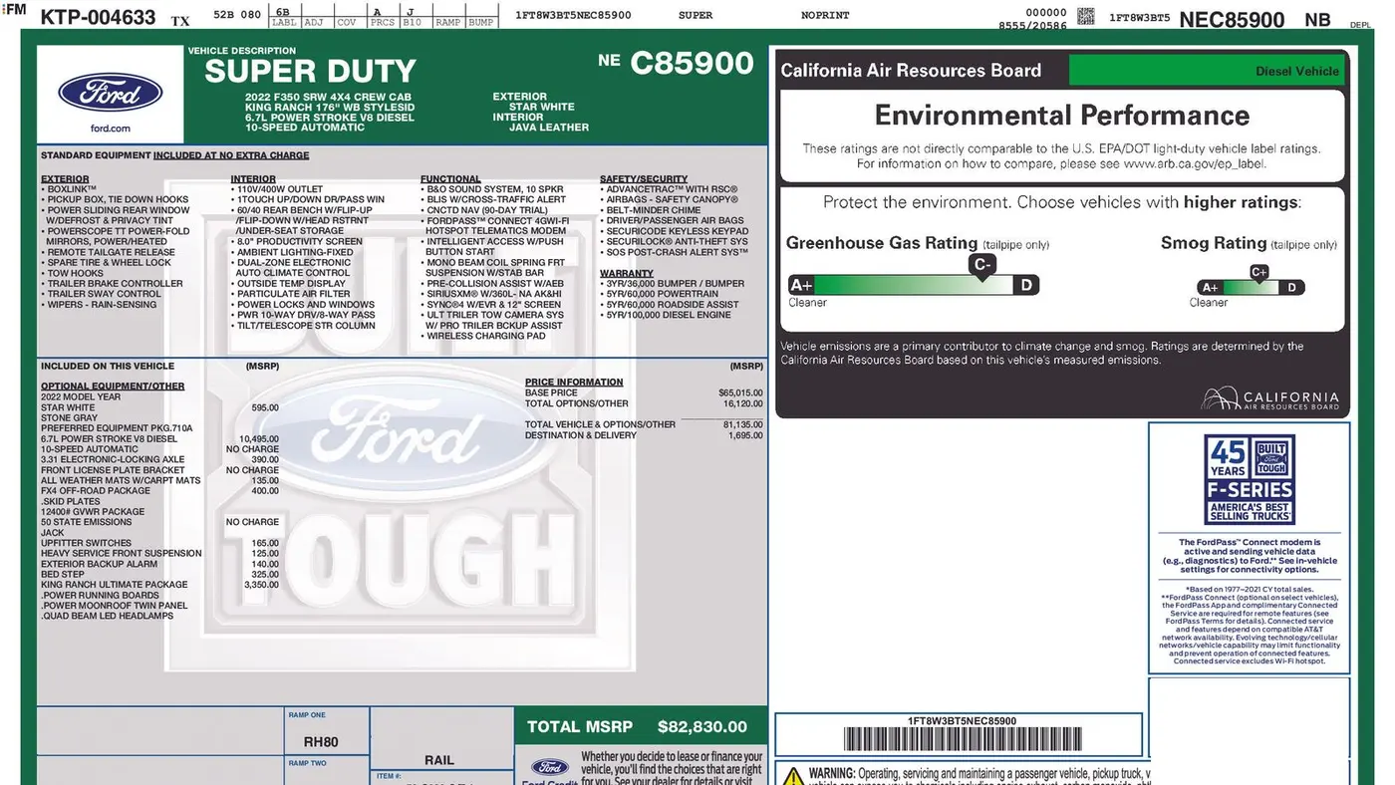The image size is (1395, 785).
Task: Click the TOTAL VEHICLE & OPTIONS value 81,135.00
Action: pyautogui.click(x=743, y=425)
